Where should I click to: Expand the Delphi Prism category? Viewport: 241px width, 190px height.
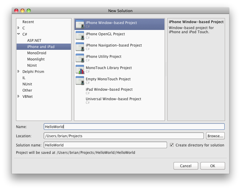[x=18, y=71]
